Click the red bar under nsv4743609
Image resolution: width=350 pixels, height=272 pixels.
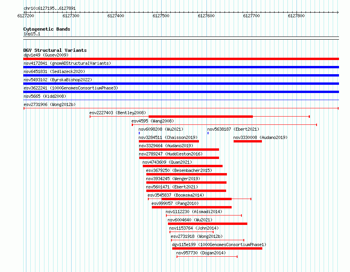(182, 166)
